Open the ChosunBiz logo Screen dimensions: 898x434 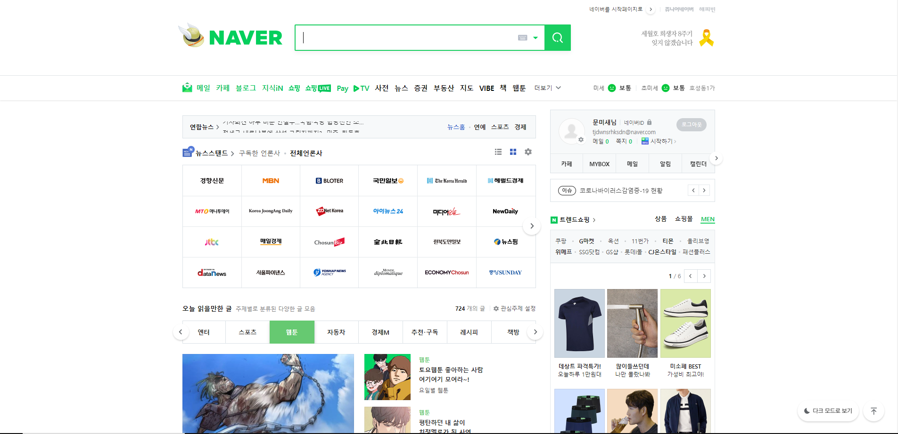(x=330, y=242)
